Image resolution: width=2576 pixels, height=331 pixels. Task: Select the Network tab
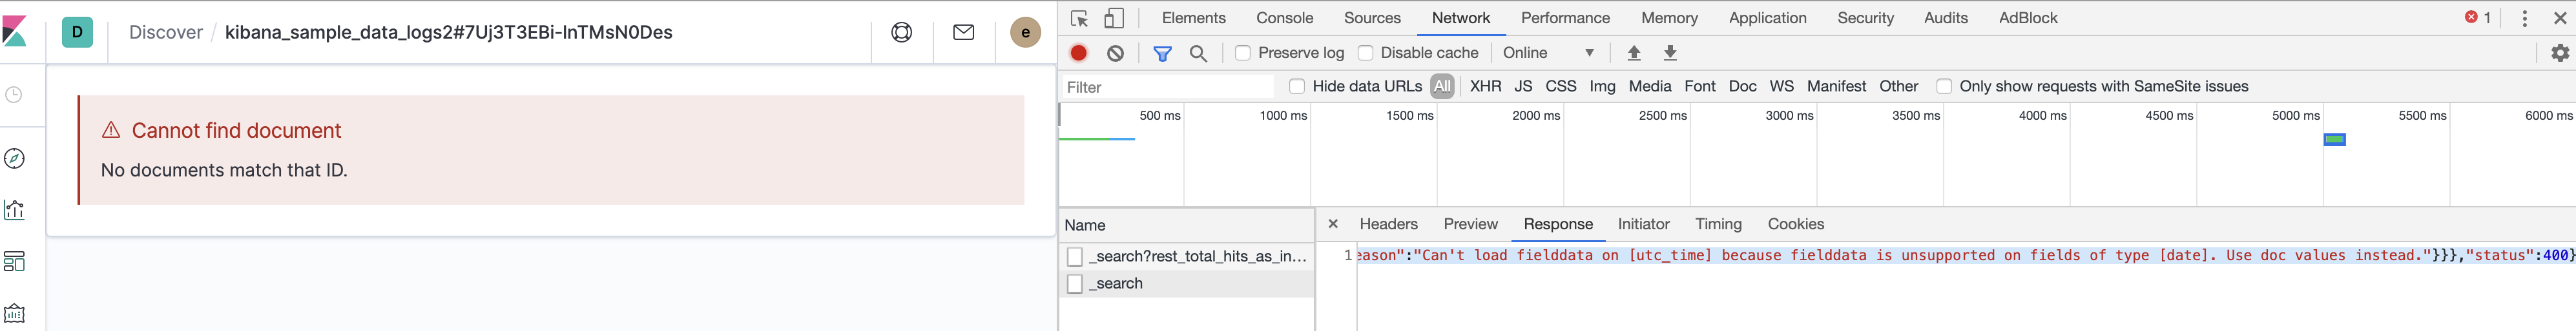(1460, 18)
